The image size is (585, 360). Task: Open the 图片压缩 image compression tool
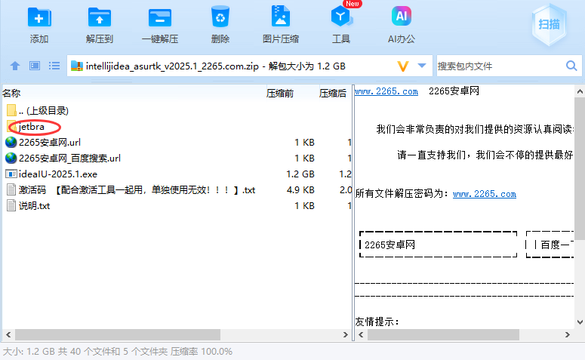click(281, 17)
